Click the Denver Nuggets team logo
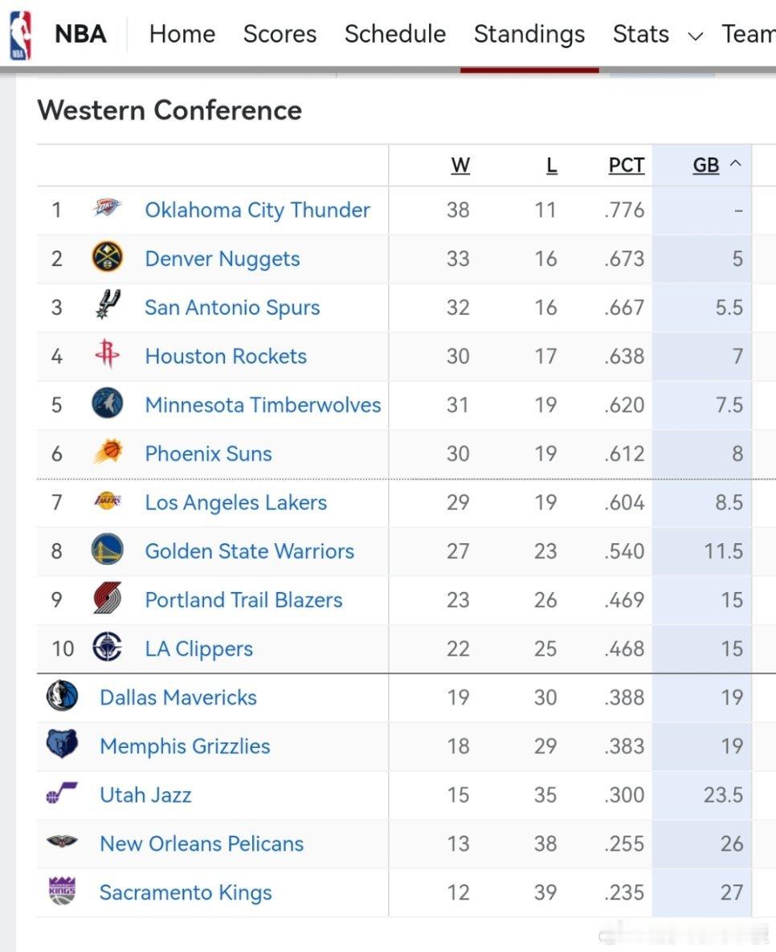This screenshot has width=776, height=952. (108, 258)
